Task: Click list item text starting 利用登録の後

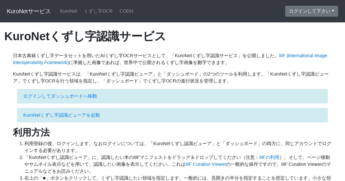Action: [x=178, y=147]
